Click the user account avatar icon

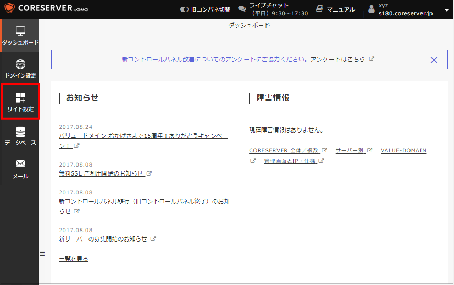point(371,9)
